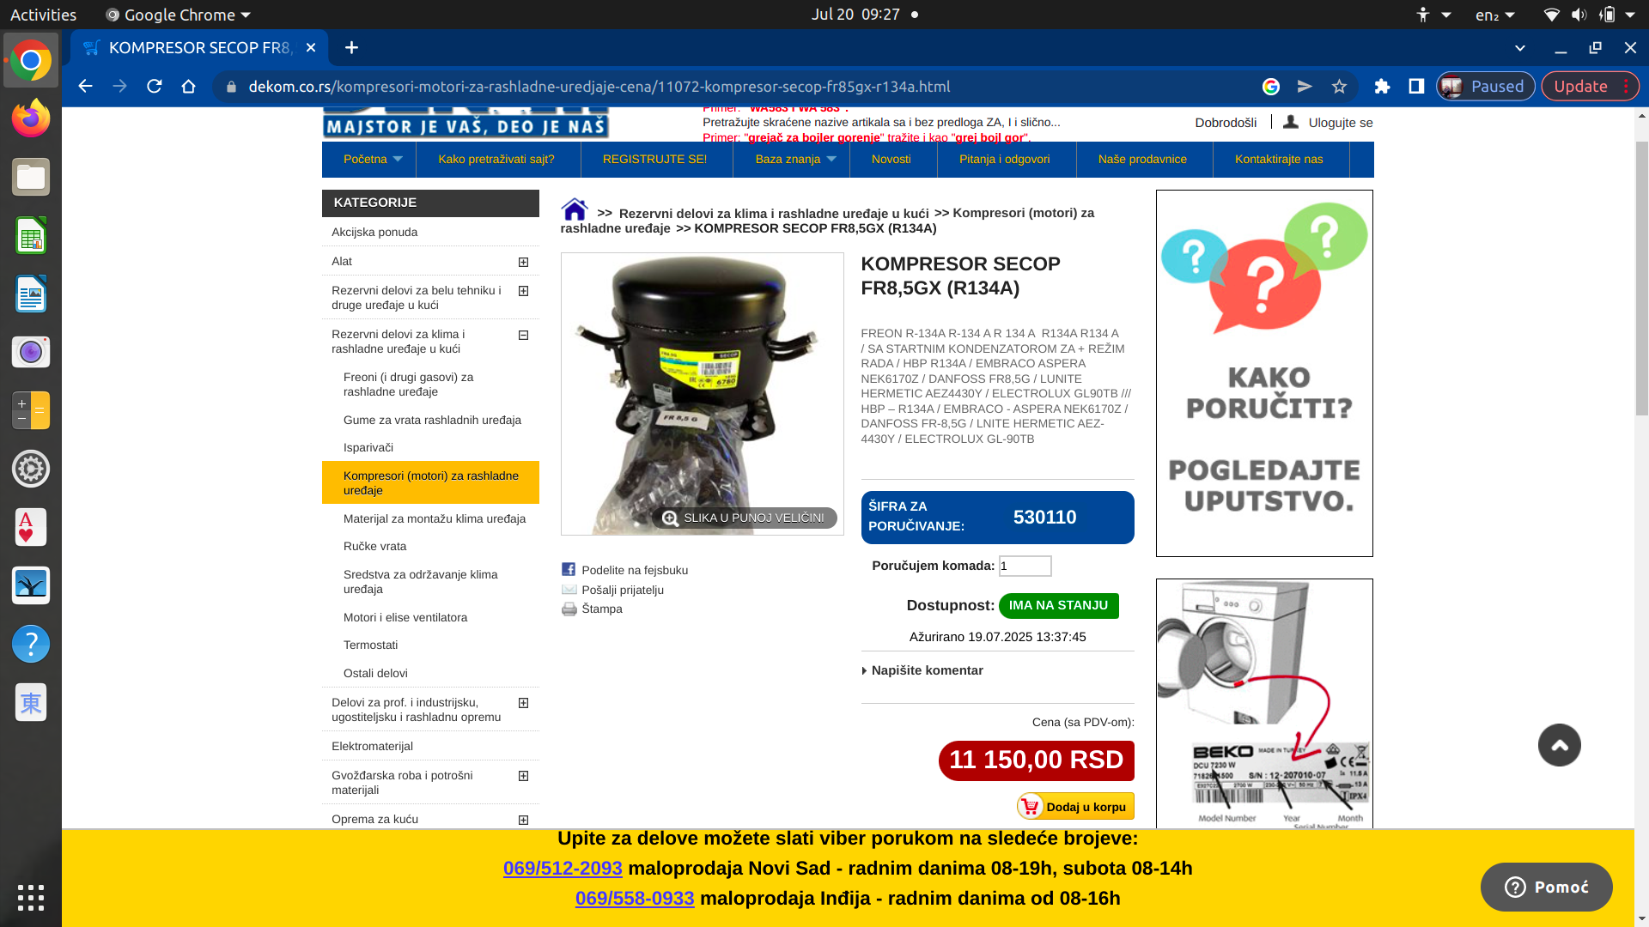1649x927 pixels.
Task: Click Dodaj u korpu button
Action: click(x=1075, y=807)
